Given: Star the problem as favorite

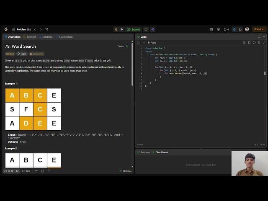Looking at the screenshot, I should click(x=36, y=171).
